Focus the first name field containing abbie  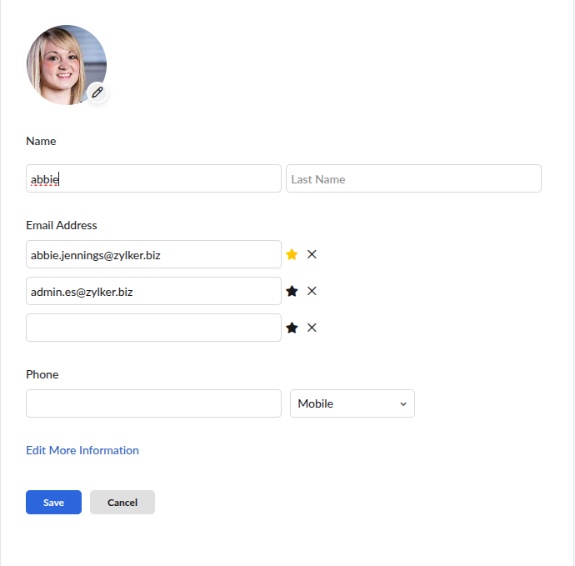153,178
